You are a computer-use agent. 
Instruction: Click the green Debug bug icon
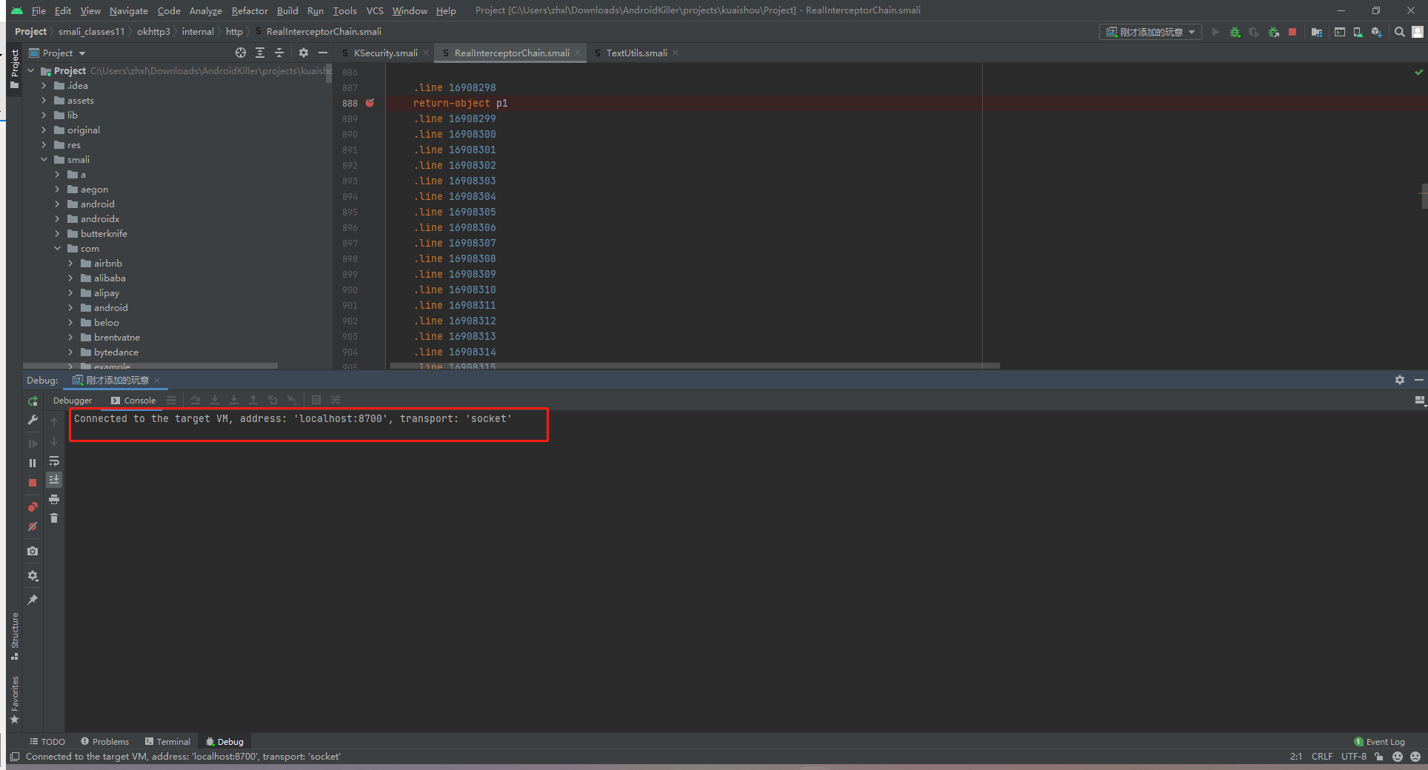click(1235, 32)
